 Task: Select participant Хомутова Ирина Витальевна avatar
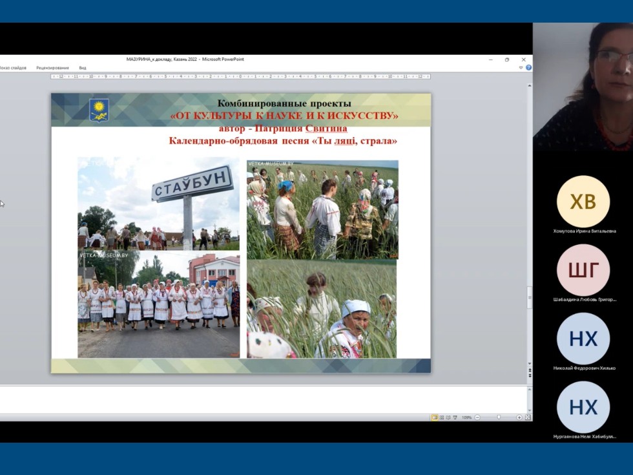pyautogui.click(x=583, y=202)
